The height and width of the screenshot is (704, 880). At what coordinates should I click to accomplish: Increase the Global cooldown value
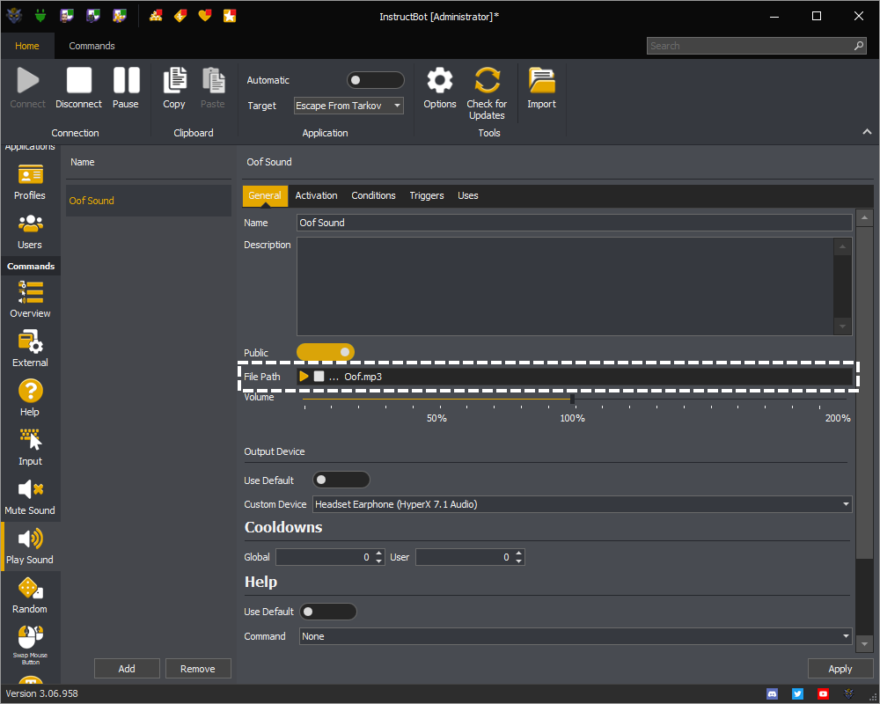[x=379, y=553]
